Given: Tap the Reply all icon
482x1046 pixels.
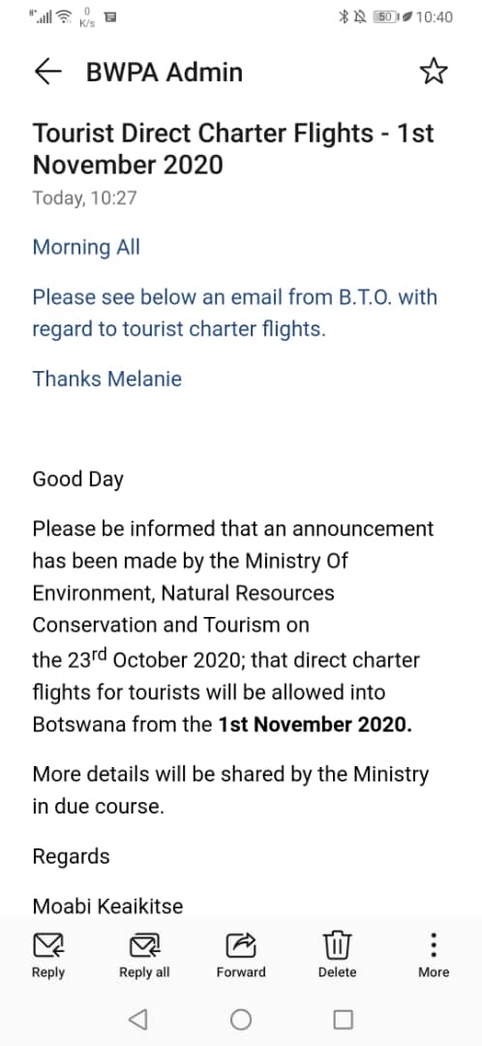Looking at the screenshot, I should 144,944.
